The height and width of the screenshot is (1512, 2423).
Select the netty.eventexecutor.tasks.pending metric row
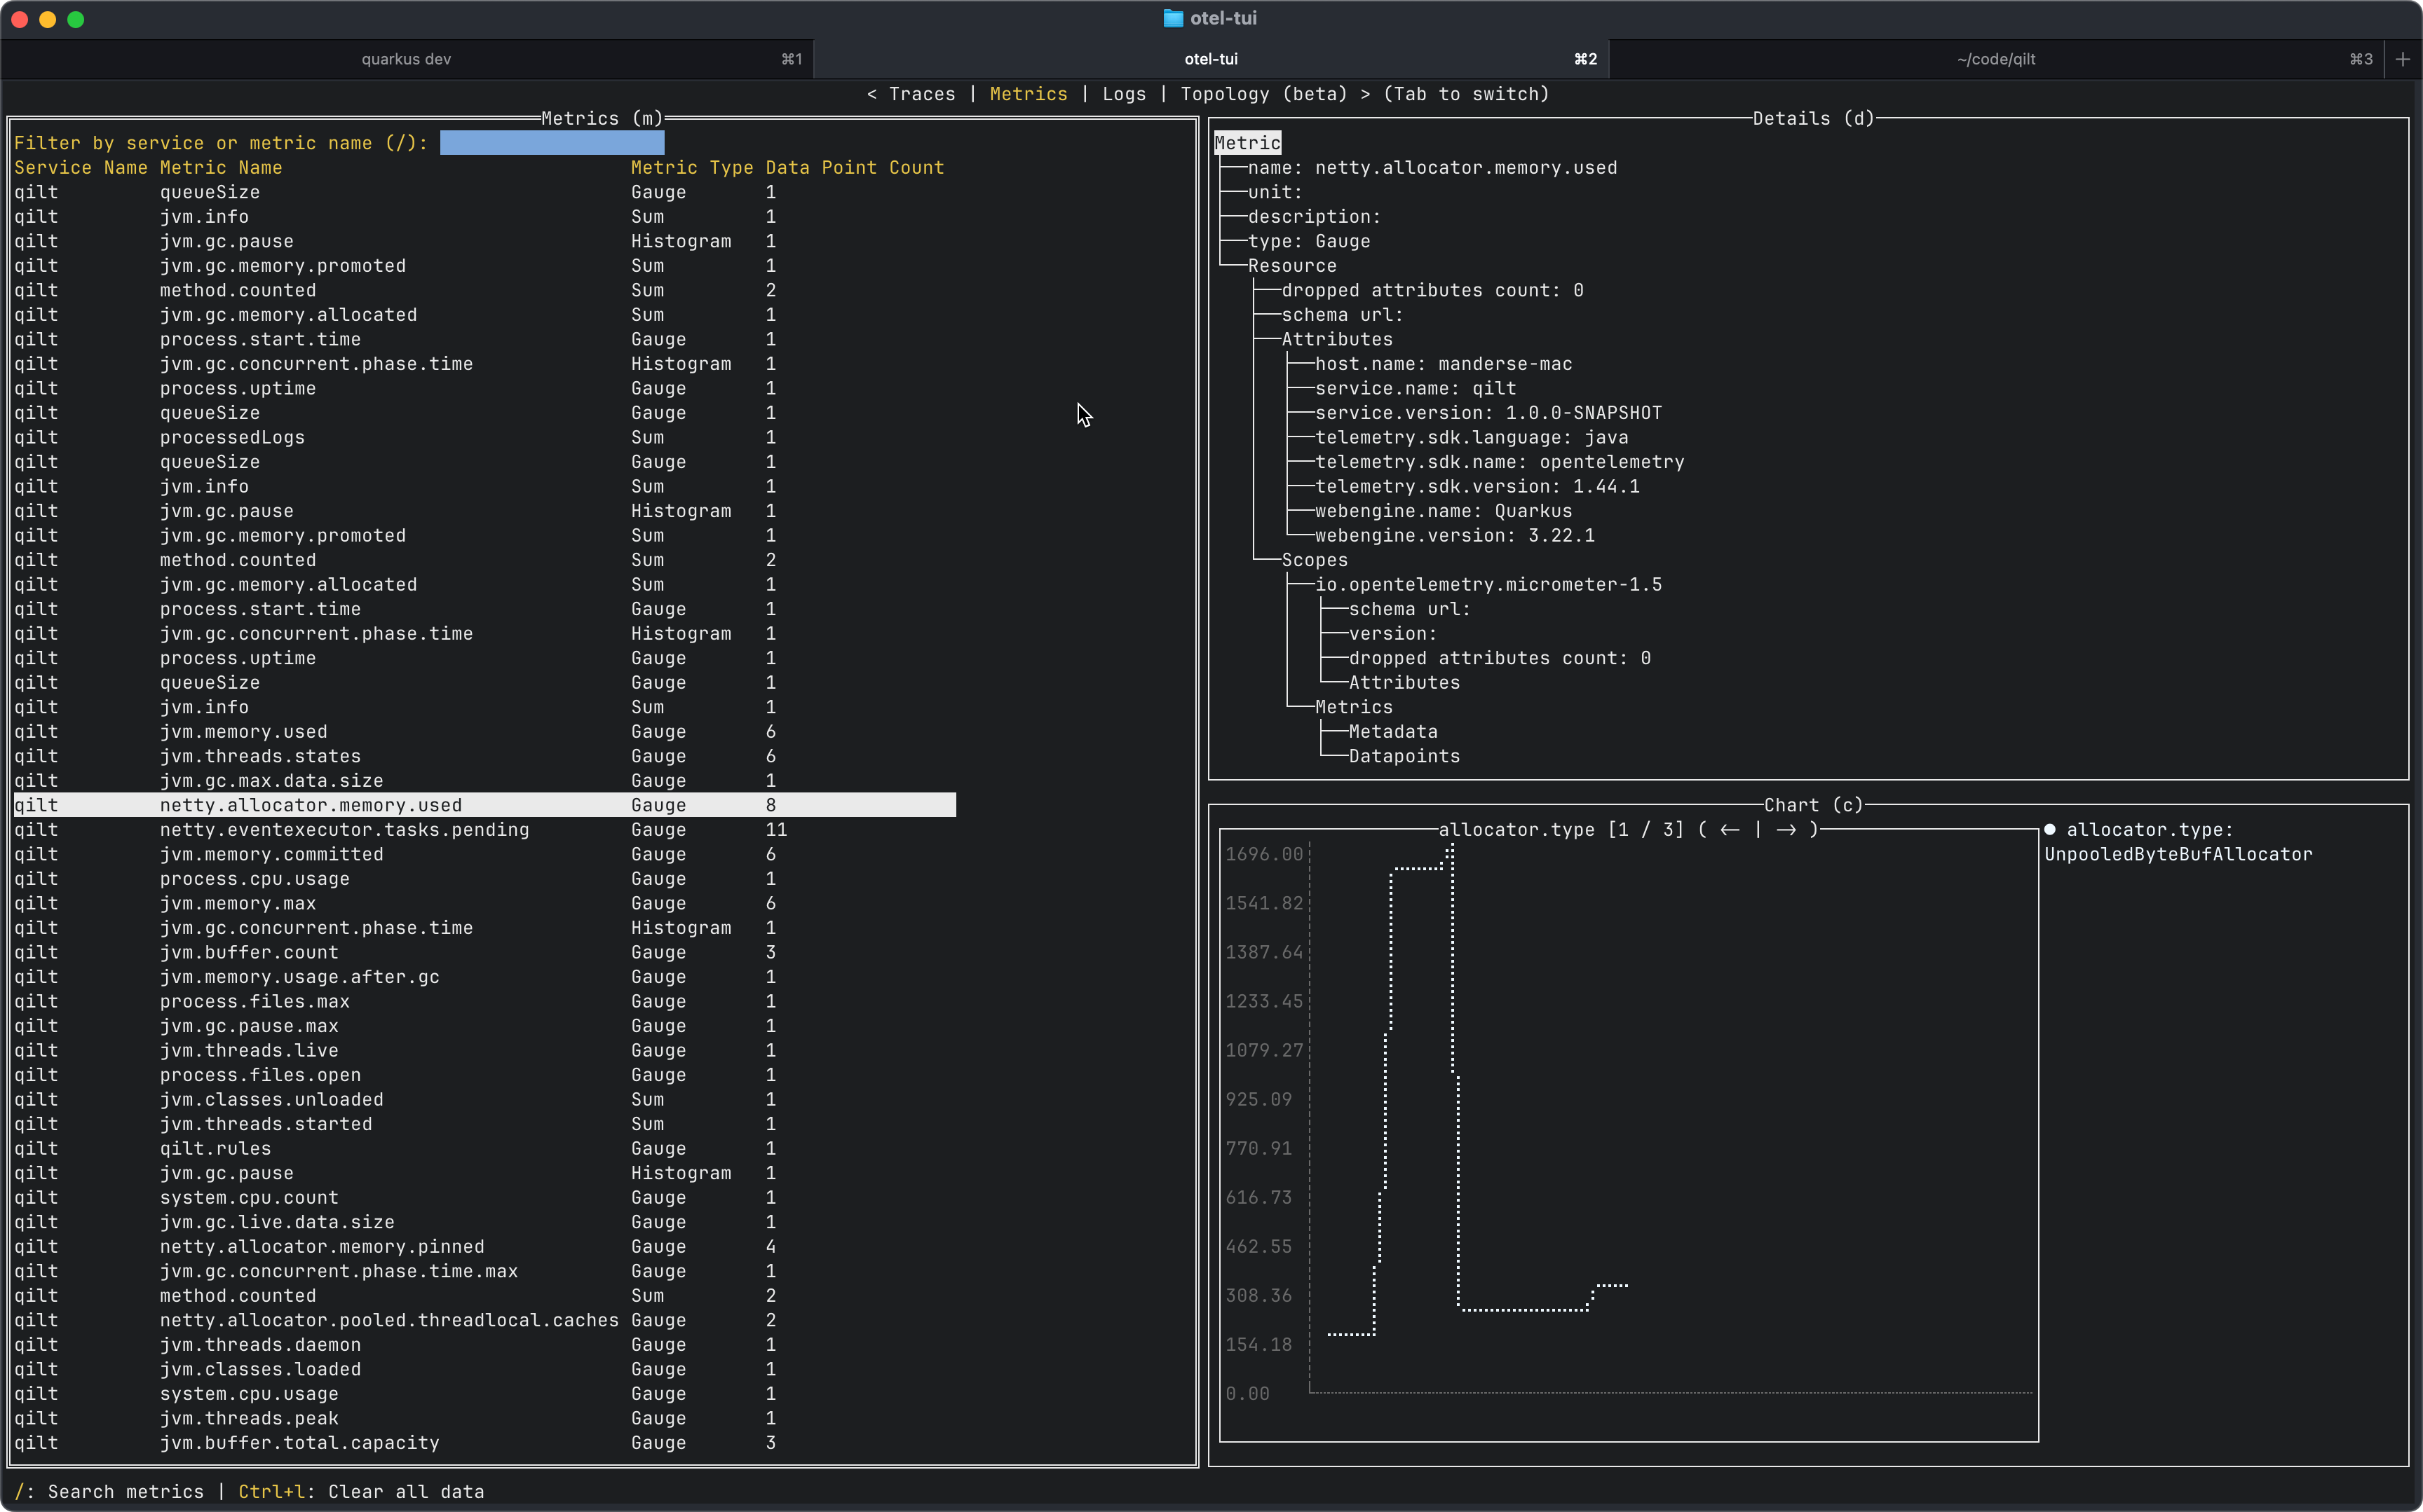click(x=344, y=830)
